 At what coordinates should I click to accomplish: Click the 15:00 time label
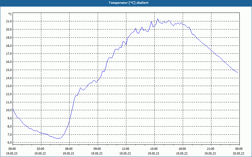(154, 149)
